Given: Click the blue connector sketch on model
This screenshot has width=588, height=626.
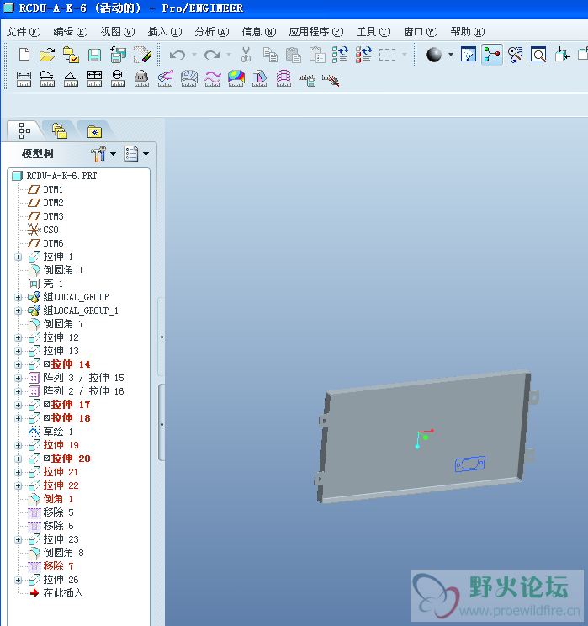Looking at the screenshot, I should pyautogui.click(x=470, y=464).
